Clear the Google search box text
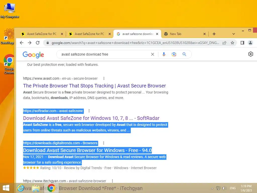The image size is (257, 193). pos(152,54)
